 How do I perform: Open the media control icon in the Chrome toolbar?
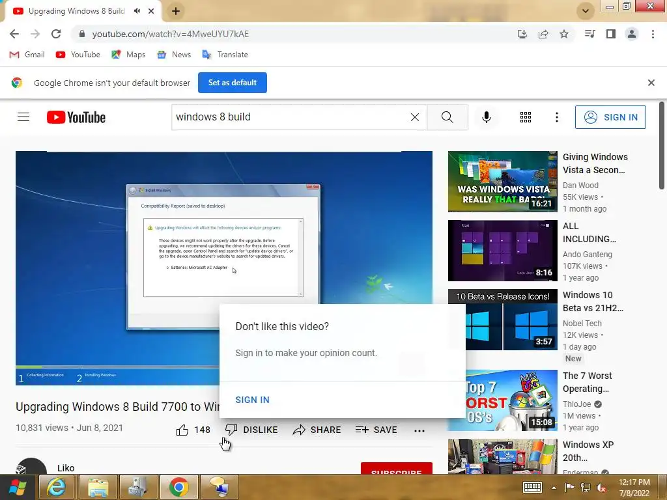point(590,34)
